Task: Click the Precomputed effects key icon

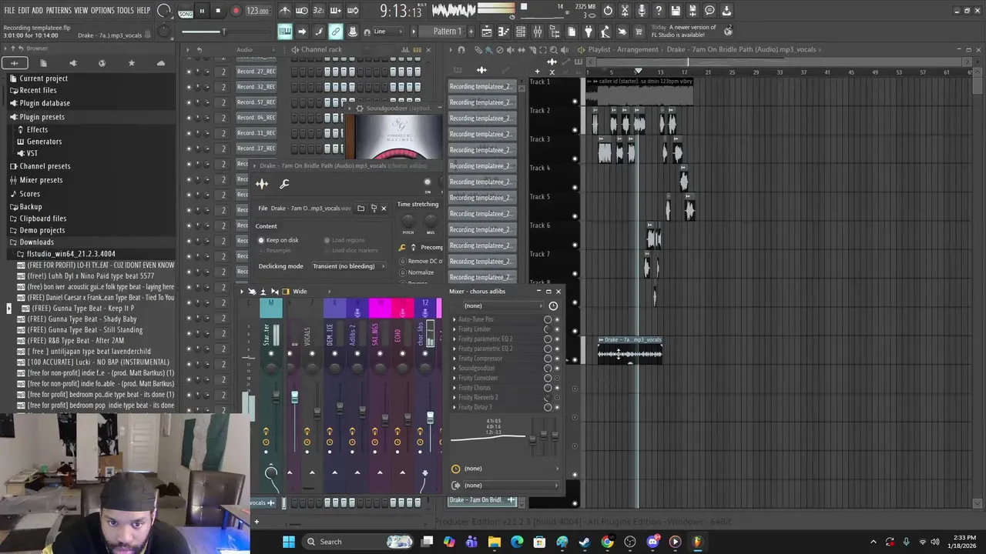Action: point(402,248)
